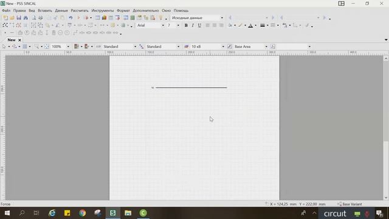389x219 pixels.
Task: Click the colored bar chart icon
Action: (x=104, y=18)
